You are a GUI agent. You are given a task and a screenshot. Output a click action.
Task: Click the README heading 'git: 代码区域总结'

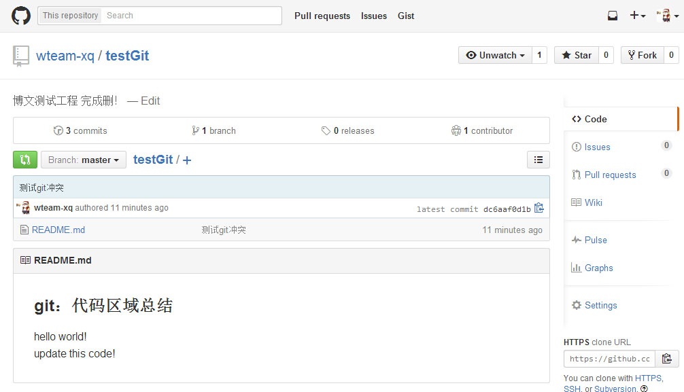click(103, 305)
